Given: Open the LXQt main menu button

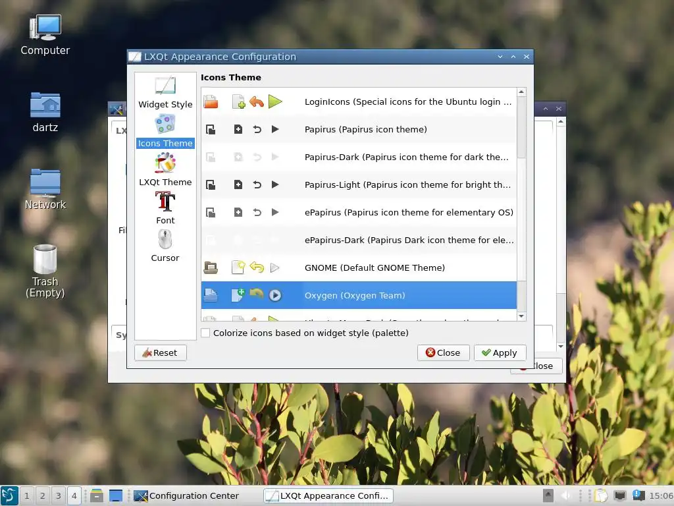Looking at the screenshot, I should point(9,495).
